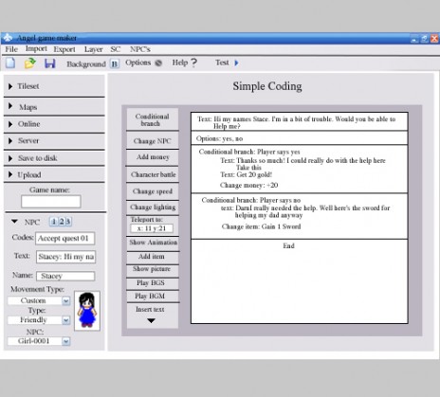Viewport: 440px width, 397px height.
Task: Open the Movement Type Custom dropdown
Action: point(65,300)
